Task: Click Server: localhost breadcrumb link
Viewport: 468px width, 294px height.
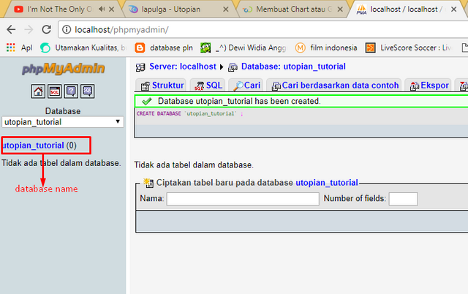Action: coord(183,67)
